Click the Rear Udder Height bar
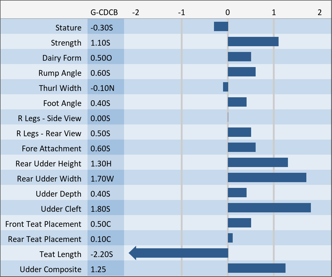 258,163
